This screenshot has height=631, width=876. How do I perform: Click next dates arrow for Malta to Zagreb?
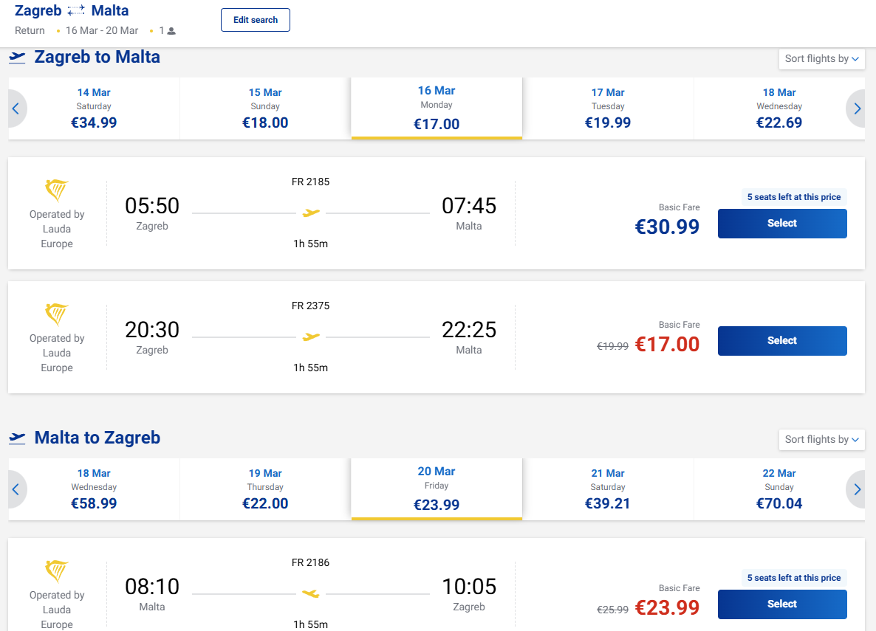point(857,489)
